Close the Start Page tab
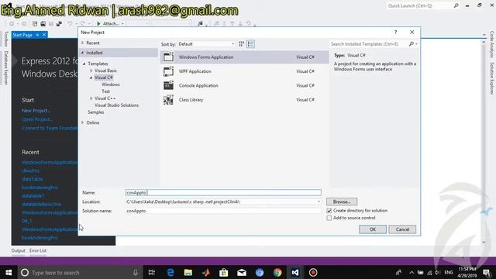496x279 pixels. click(44, 35)
